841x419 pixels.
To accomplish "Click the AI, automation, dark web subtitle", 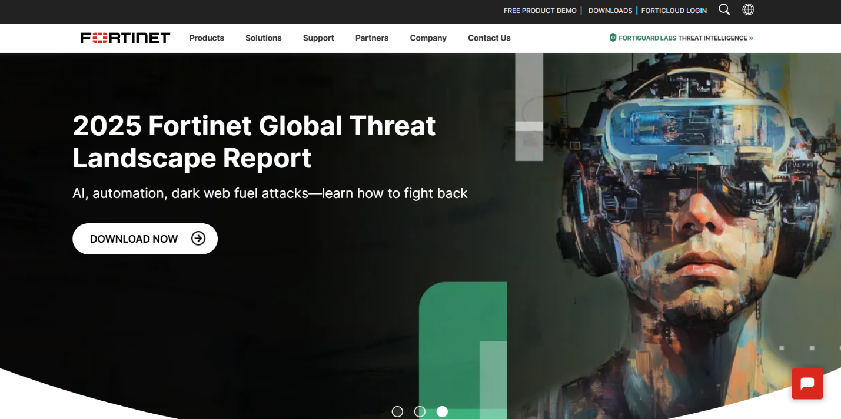I will coord(270,193).
